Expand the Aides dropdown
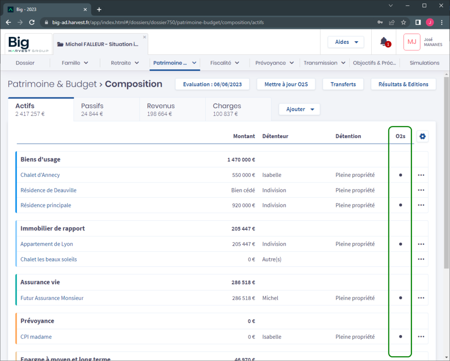 346,42
